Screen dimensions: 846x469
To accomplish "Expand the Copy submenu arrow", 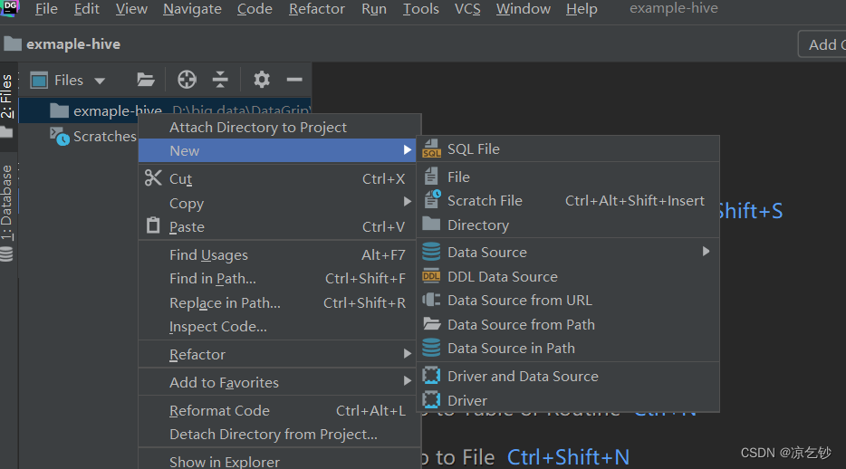I will (x=408, y=202).
